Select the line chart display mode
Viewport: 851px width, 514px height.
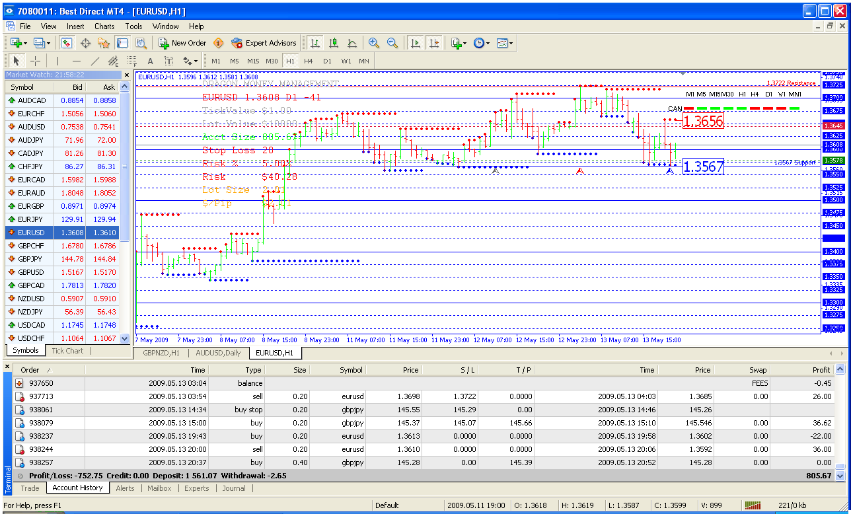click(352, 43)
